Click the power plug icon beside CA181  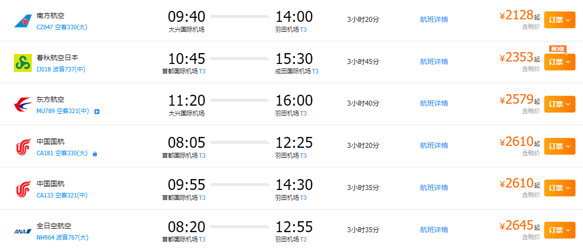point(95,153)
